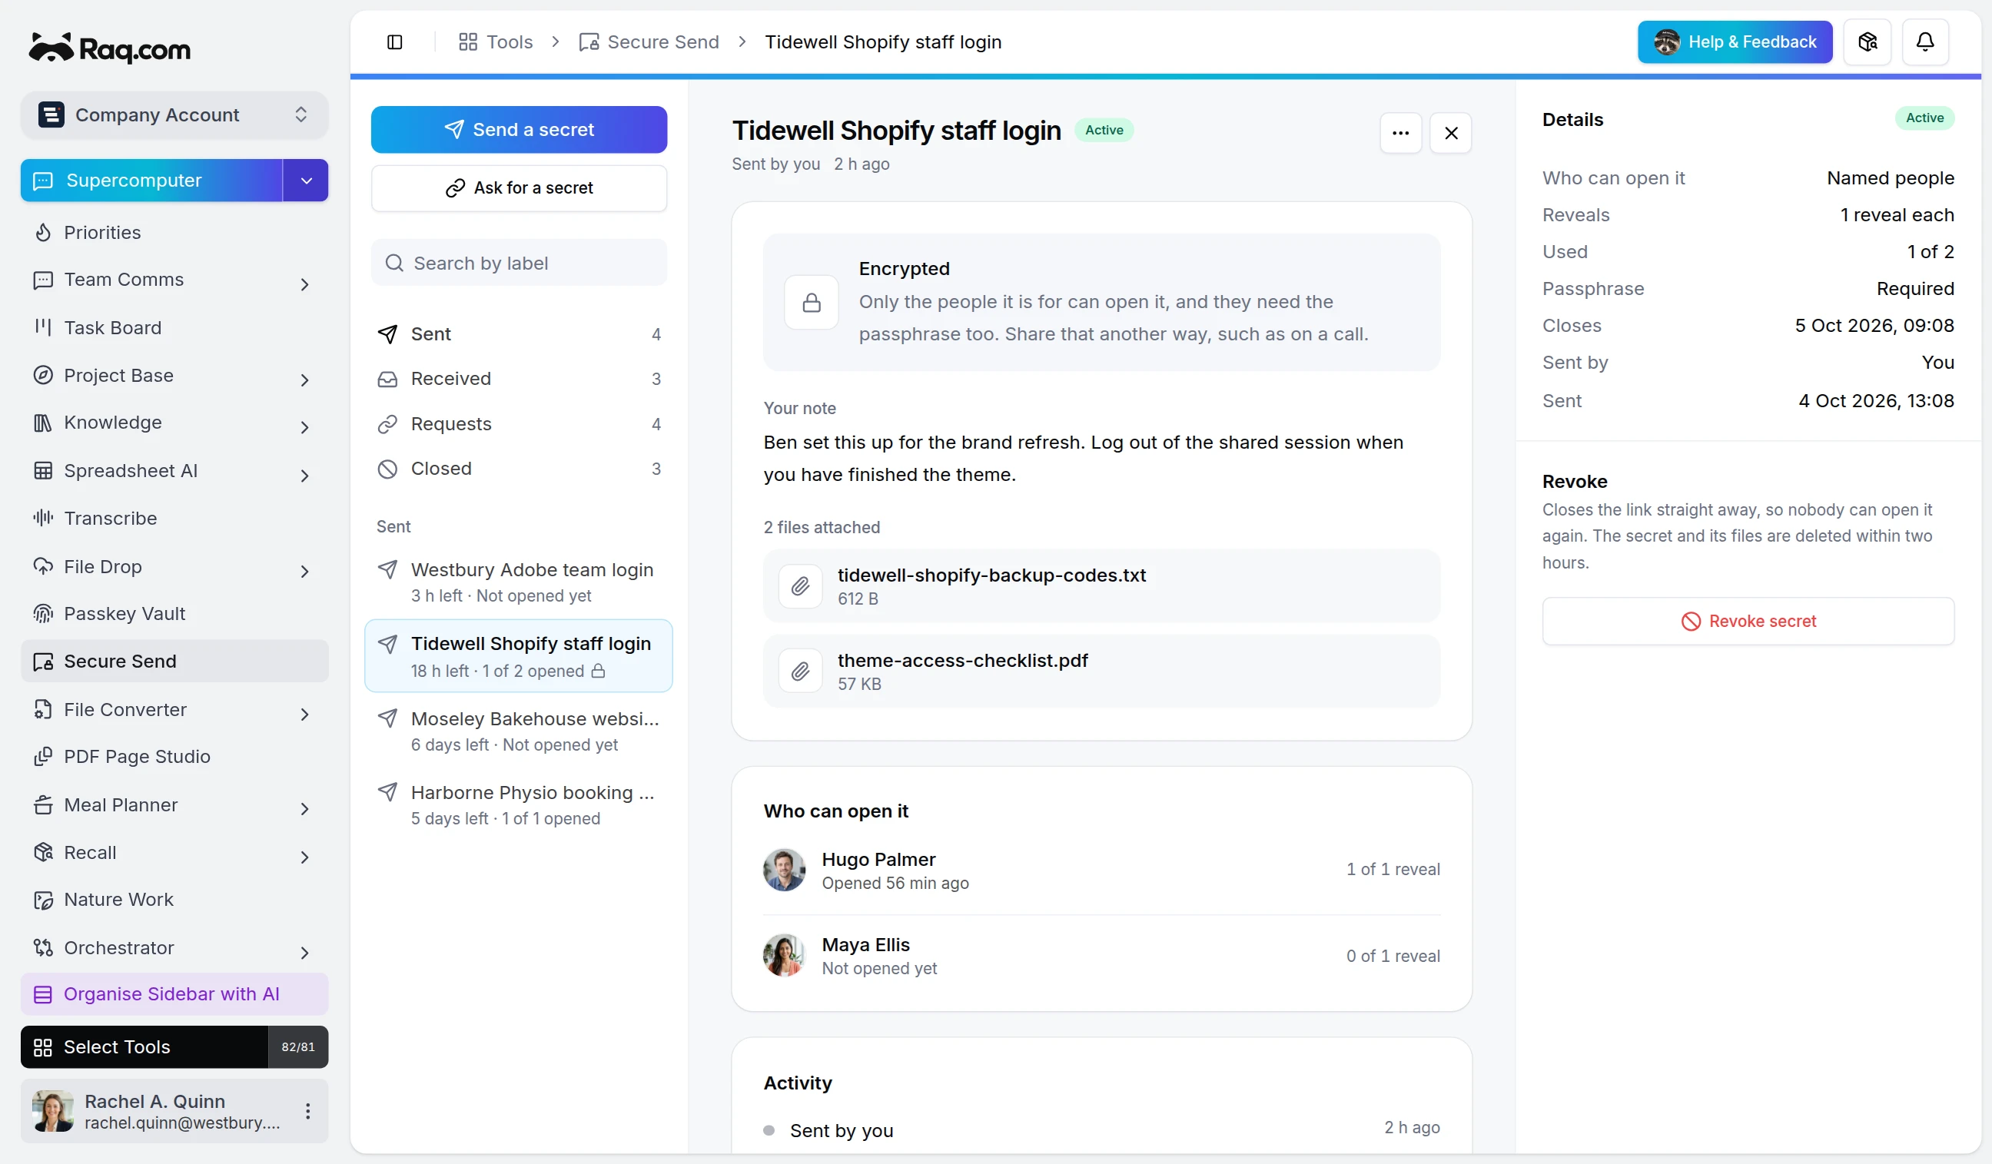1992x1164 pixels.
Task: Click the Send a secret button
Action: pos(520,130)
